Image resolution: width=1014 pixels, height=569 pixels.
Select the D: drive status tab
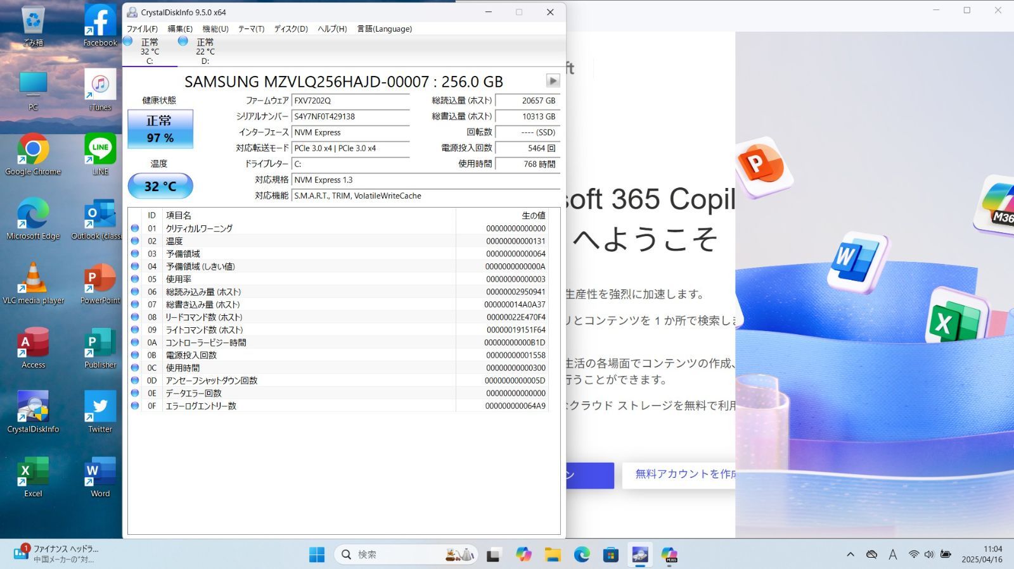click(204, 51)
